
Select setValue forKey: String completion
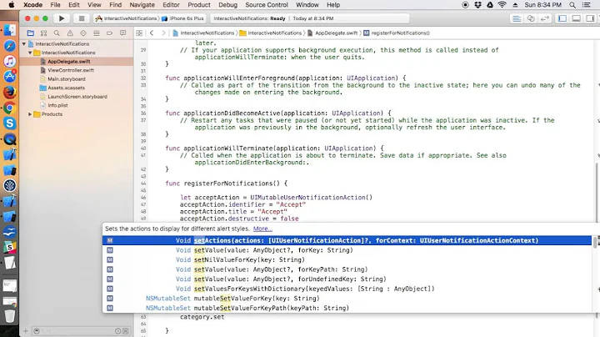(347, 250)
